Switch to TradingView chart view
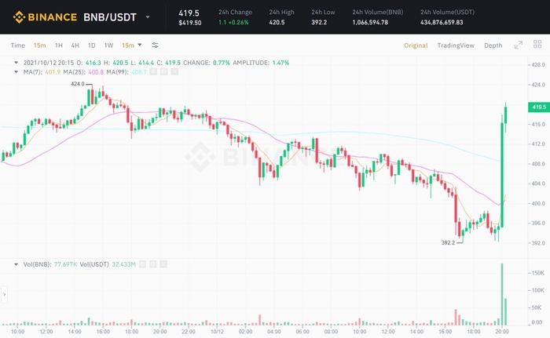The height and width of the screenshot is (338, 550). click(x=456, y=45)
